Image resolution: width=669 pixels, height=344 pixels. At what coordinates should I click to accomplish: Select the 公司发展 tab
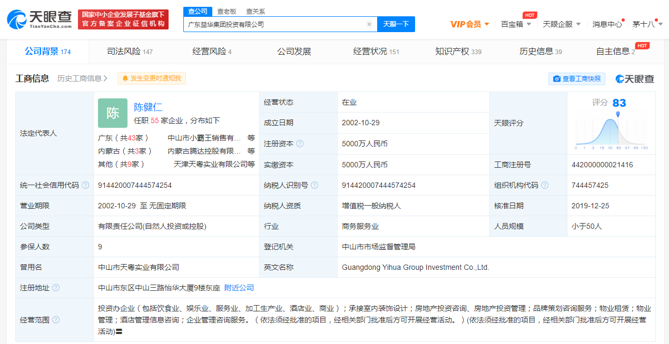click(x=294, y=52)
